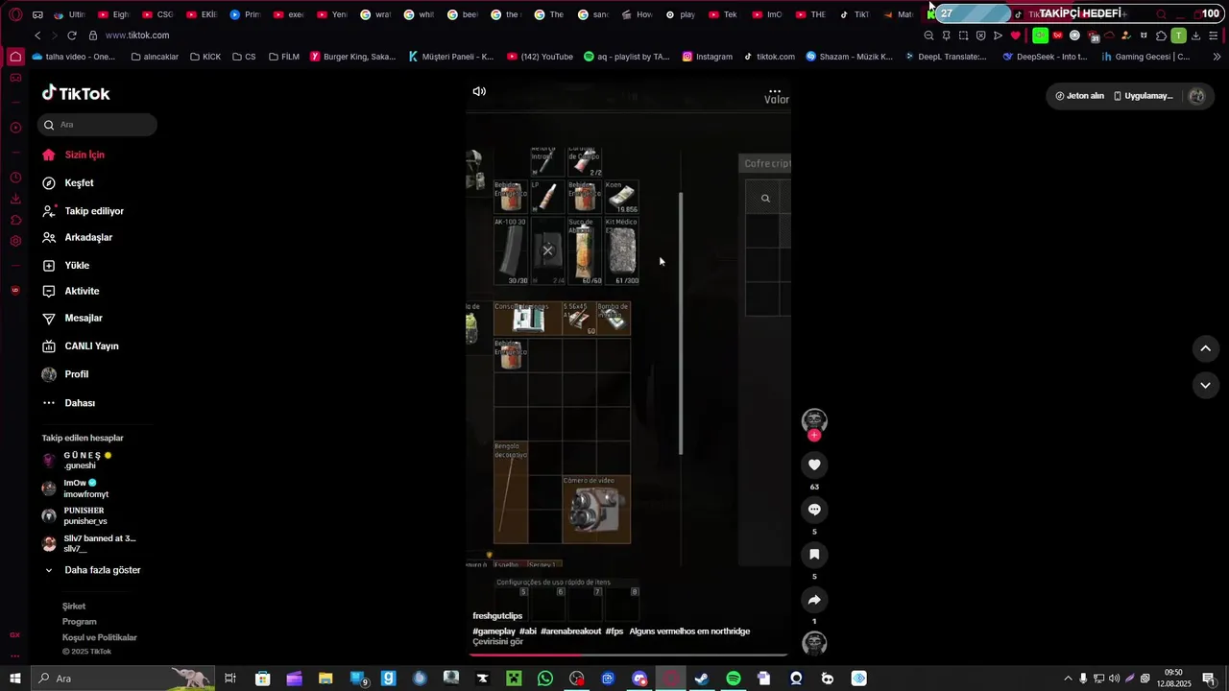Viewport: 1229px width, 691px height.
Task: Show more bookmarks with the chevron
Action: [1217, 57]
